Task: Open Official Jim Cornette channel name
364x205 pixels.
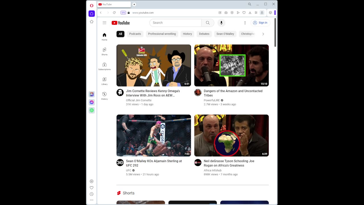Action: 139,100
